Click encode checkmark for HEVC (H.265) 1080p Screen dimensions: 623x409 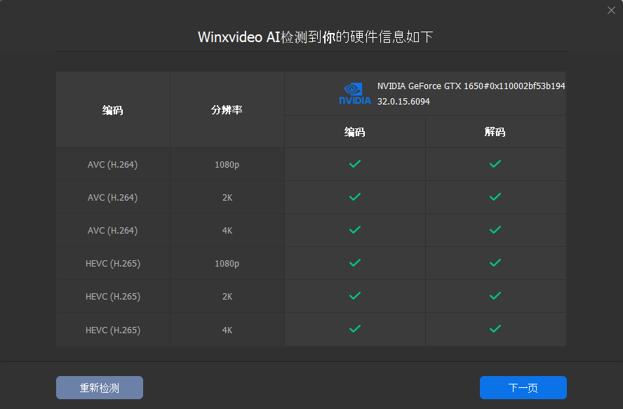point(355,263)
